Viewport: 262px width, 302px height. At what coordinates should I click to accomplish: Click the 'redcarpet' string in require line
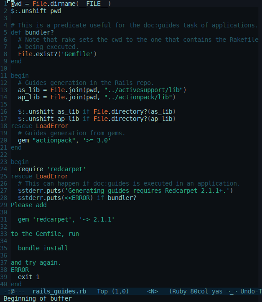coord(66,169)
